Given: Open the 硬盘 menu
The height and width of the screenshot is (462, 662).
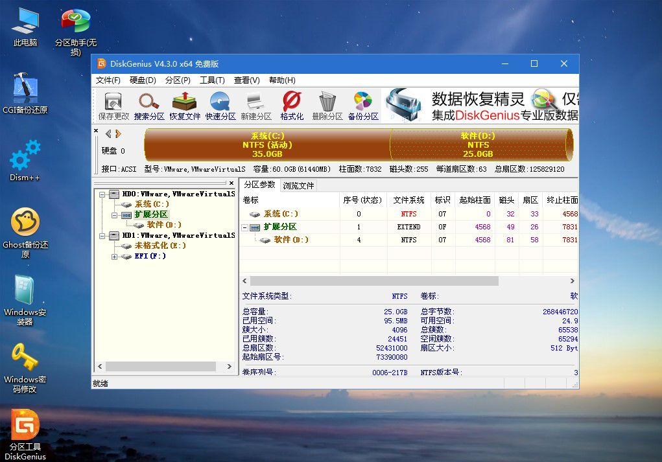Looking at the screenshot, I should (x=142, y=80).
